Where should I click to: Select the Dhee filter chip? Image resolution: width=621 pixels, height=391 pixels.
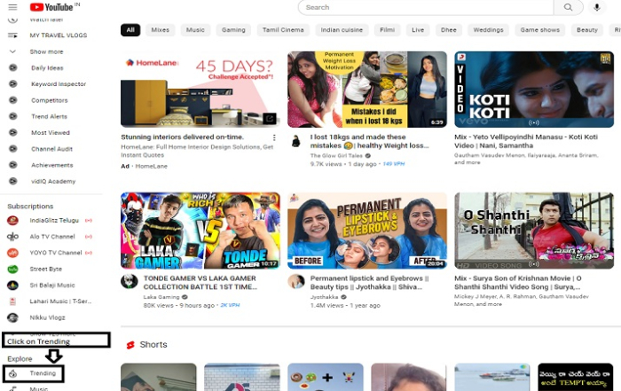pos(449,29)
